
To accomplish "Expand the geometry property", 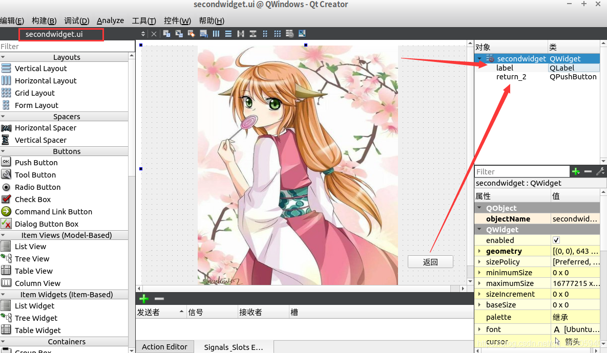I will click(x=479, y=251).
